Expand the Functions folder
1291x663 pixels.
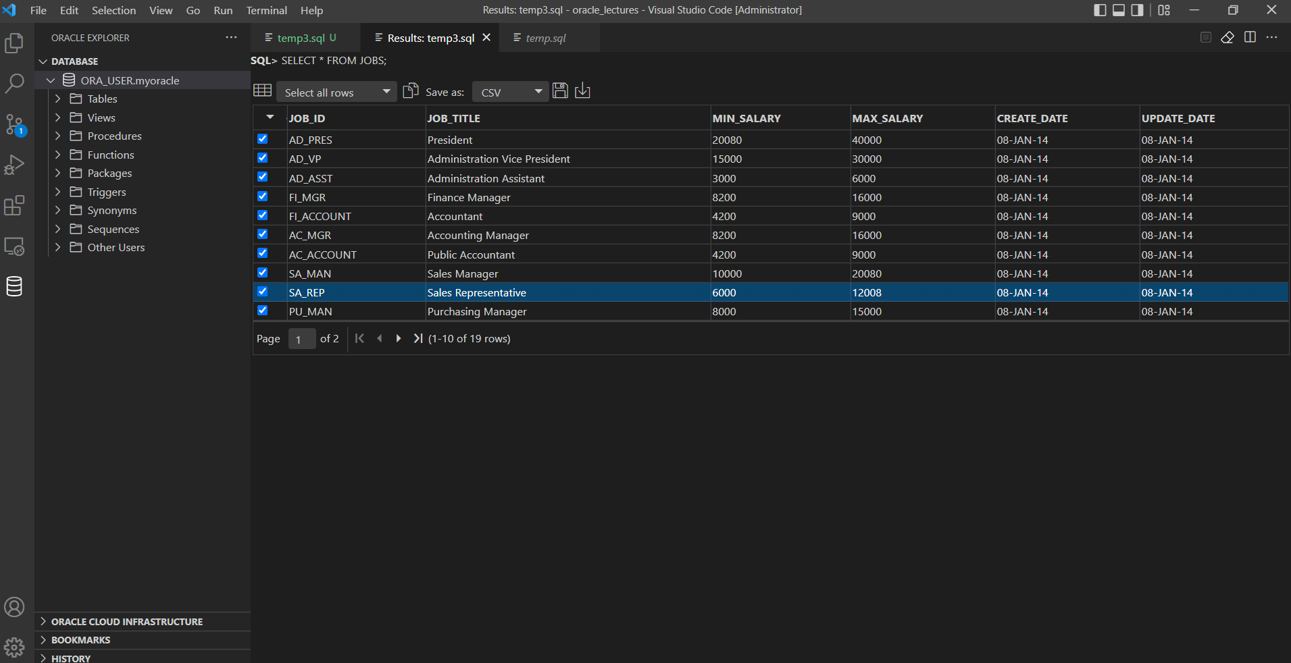(x=57, y=155)
